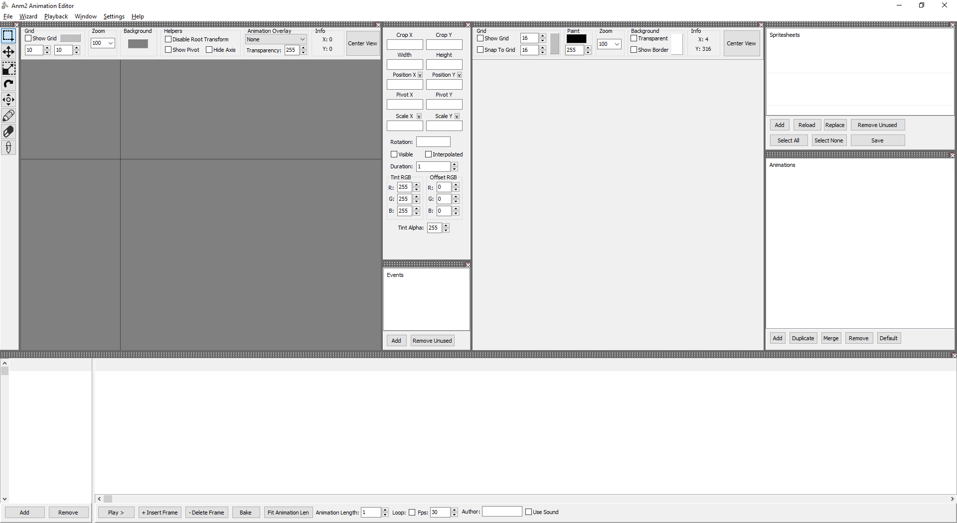Screen dimensions: 957x523
Task: Toggle the Scale Y lock box
Action: point(457,117)
